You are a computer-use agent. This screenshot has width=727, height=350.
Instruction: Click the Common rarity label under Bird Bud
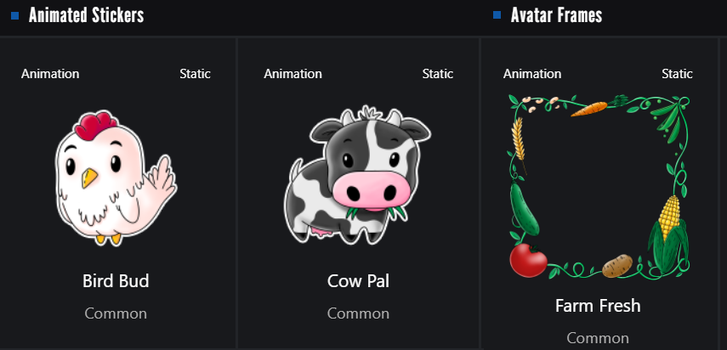pos(116,313)
